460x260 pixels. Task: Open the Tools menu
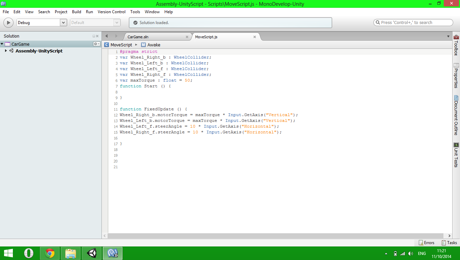(135, 12)
